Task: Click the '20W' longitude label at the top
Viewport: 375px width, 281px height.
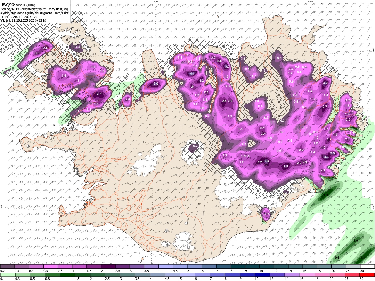Action: click(156, 1)
